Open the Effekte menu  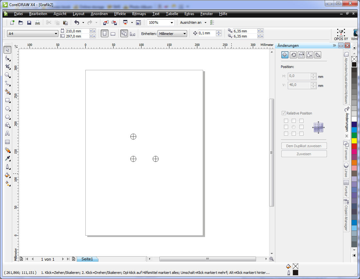coord(120,14)
